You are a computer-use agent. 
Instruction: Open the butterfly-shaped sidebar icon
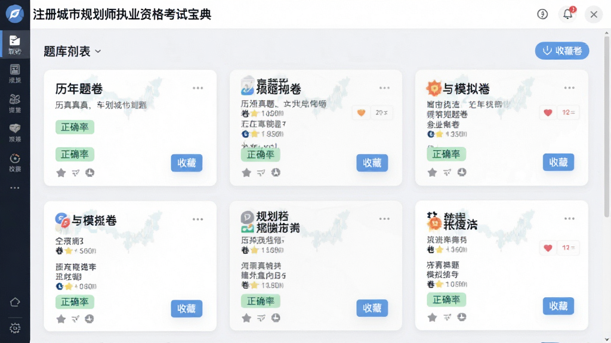[15, 99]
